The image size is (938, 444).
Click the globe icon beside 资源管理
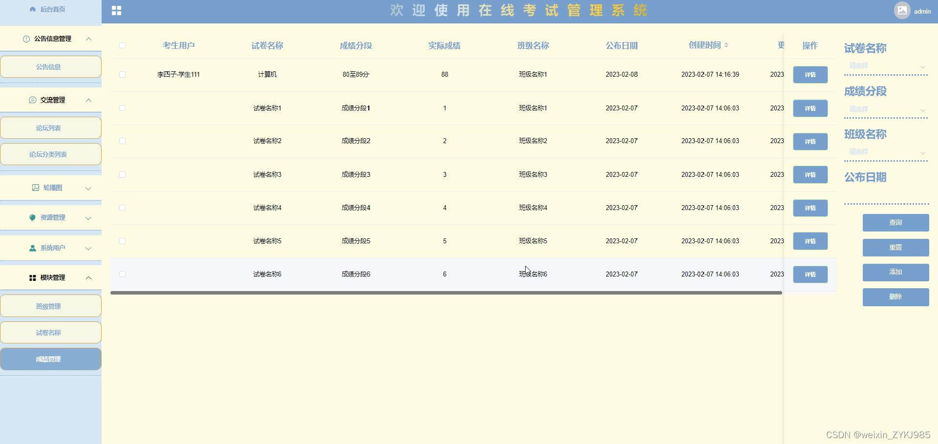tap(33, 218)
